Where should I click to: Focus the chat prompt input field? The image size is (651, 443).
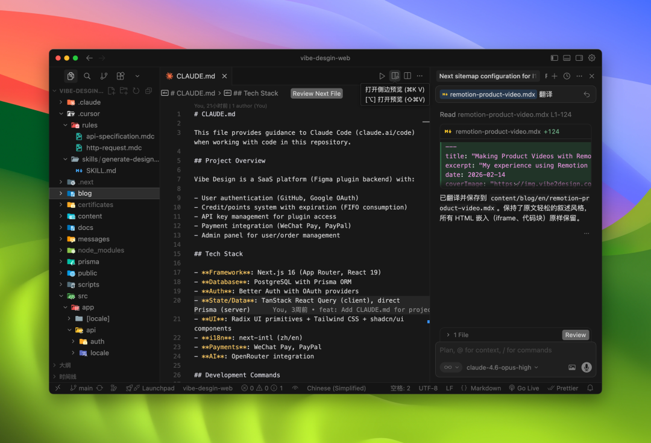515,350
